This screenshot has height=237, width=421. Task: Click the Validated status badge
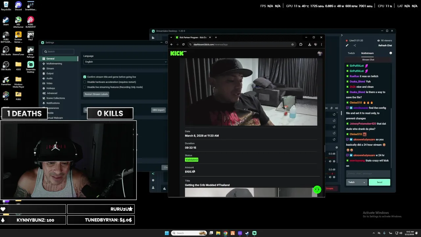coord(191,160)
